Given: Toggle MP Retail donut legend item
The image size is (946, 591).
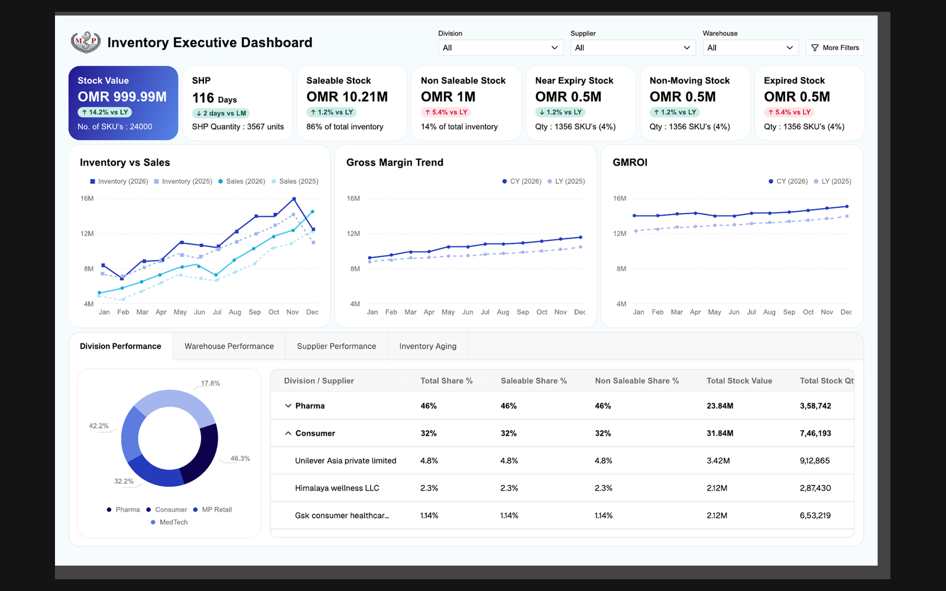Looking at the screenshot, I should tap(212, 509).
